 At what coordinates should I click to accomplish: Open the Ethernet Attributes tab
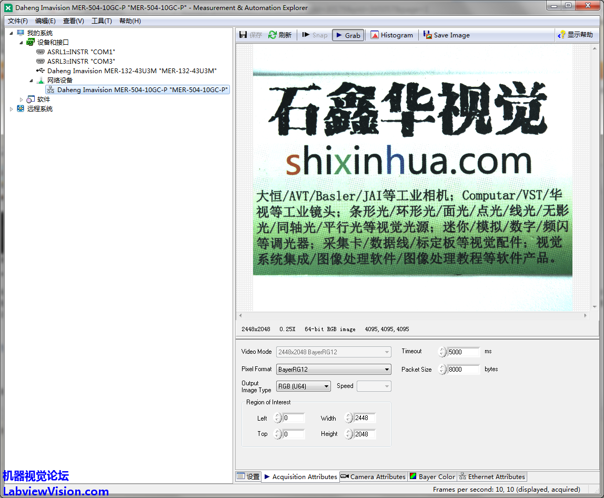click(x=491, y=476)
